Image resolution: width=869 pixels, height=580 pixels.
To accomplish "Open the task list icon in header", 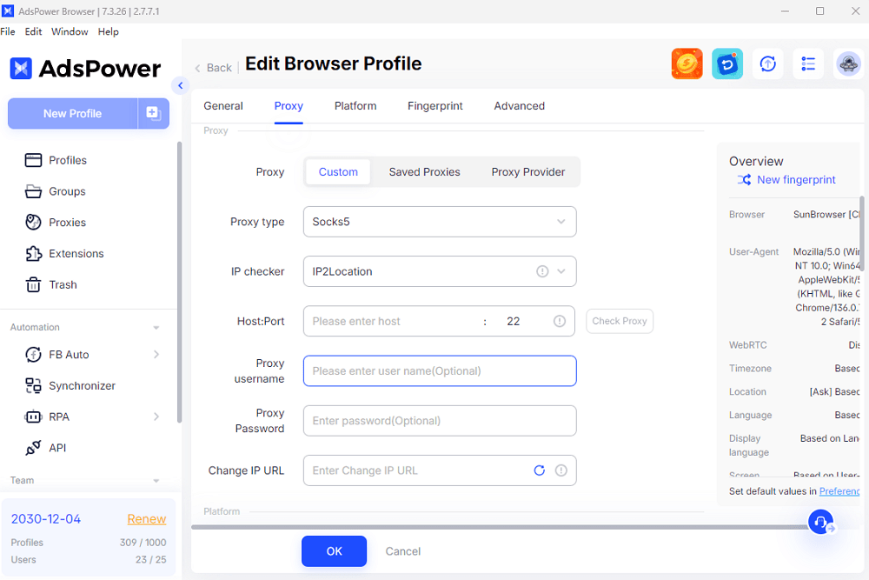I will point(808,63).
